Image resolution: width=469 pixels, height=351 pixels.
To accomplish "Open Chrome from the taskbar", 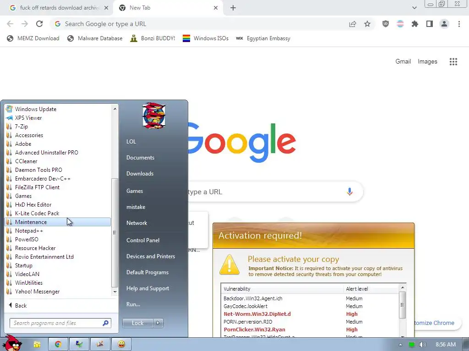I will coord(58,344).
